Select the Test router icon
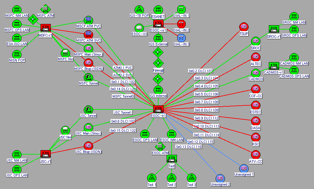314x189 pixels. pyautogui.click(x=172, y=159)
